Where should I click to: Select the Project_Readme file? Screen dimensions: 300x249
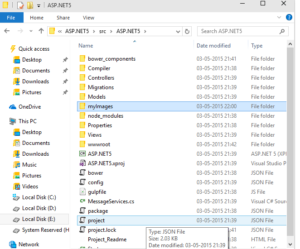107,239
